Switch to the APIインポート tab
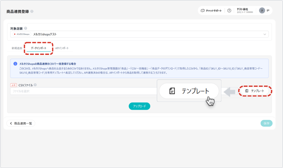The width and height of the screenshot is (283, 168). 62,48
